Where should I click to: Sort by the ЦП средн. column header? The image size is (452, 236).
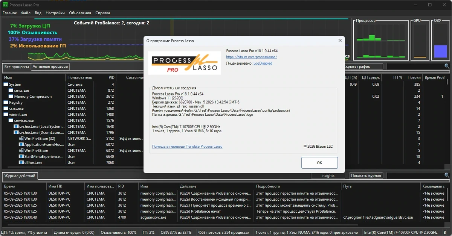[370, 77]
